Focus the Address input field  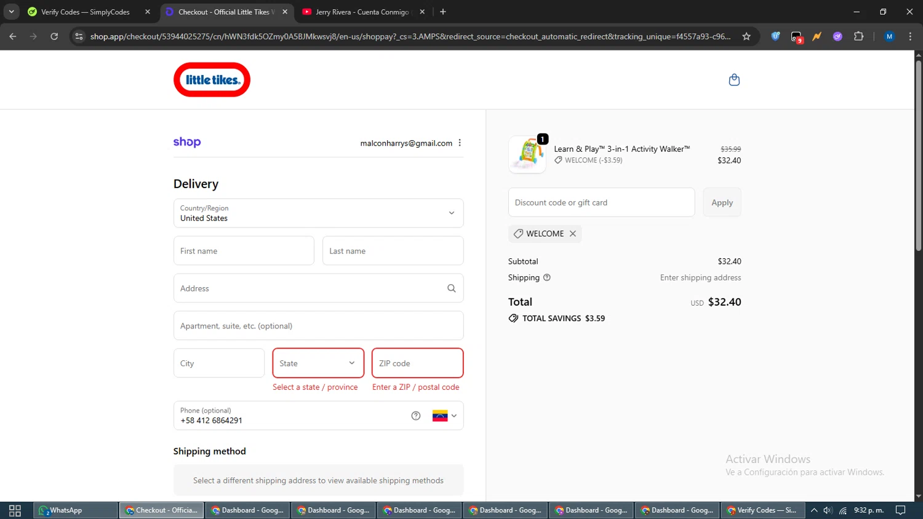coord(318,288)
